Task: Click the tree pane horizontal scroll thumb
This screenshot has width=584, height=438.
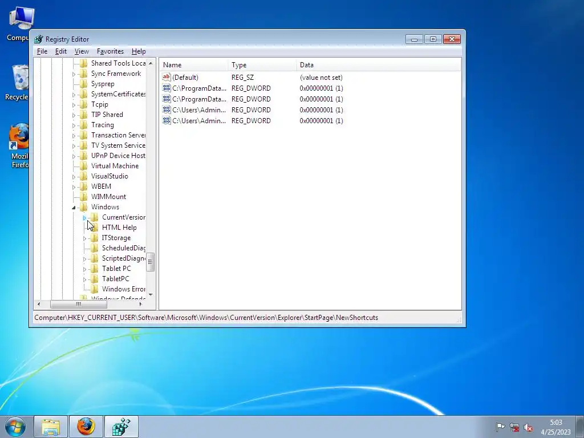Action: click(x=79, y=305)
